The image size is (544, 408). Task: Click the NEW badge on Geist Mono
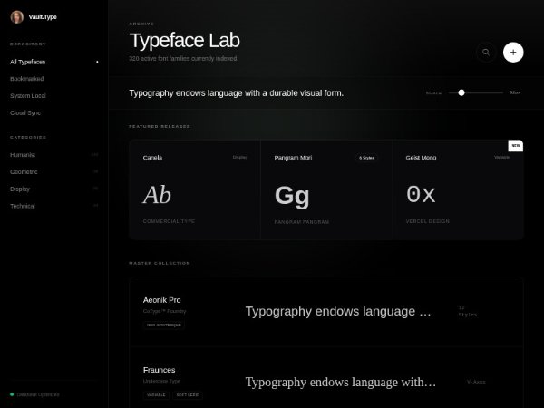click(516, 146)
